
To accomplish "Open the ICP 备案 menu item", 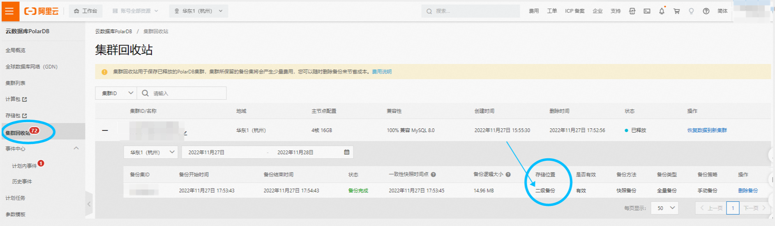I will (574, 11).
